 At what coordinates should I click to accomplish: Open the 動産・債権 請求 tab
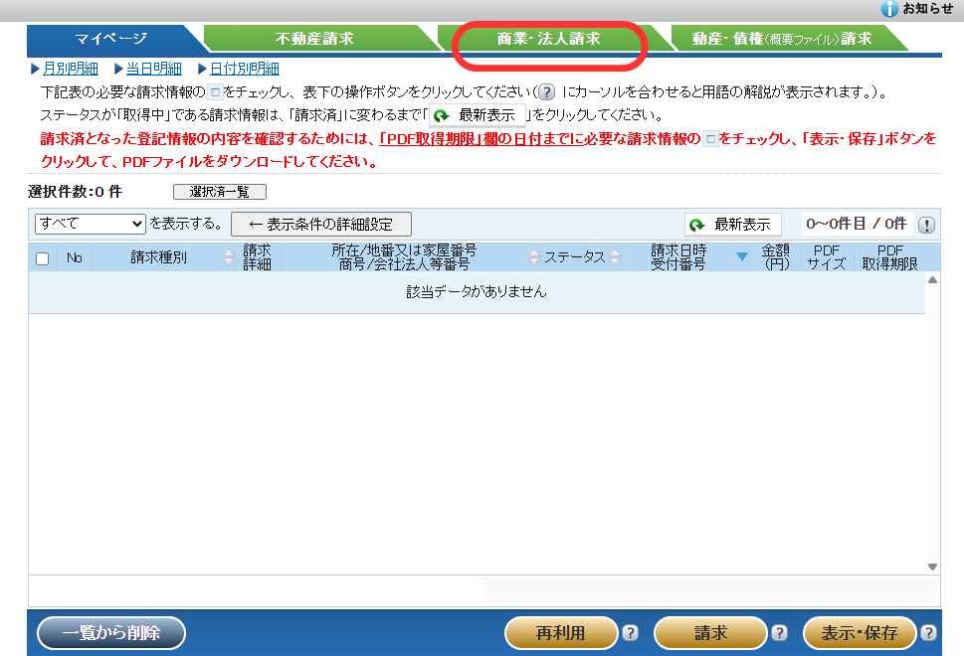pos(782,39)
